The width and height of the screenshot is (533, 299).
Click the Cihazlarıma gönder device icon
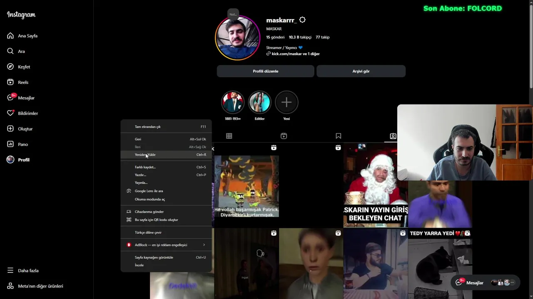click(129, 212)
